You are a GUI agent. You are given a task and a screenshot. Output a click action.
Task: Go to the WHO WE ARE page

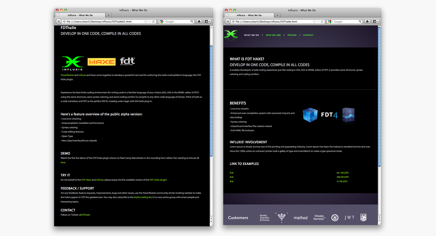[x=273, y=35]
